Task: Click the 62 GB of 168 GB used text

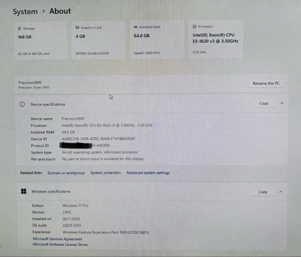Action: coord(34,54)
